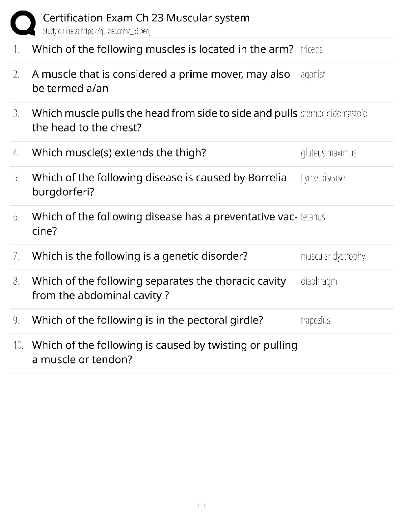
Task: Click the Quizlet Q logo
Action: coord(23,23)
